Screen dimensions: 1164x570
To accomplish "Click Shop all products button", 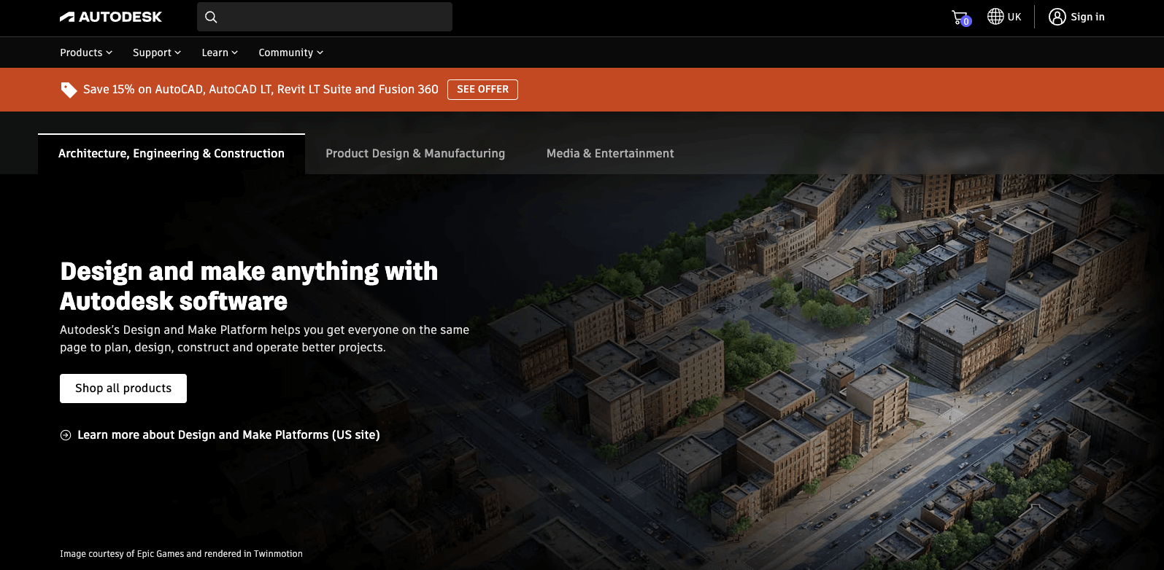I will [x=123, y=389].
